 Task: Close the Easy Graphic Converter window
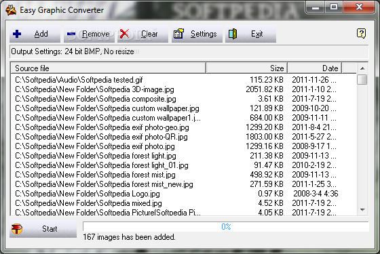tap(359, 7)
